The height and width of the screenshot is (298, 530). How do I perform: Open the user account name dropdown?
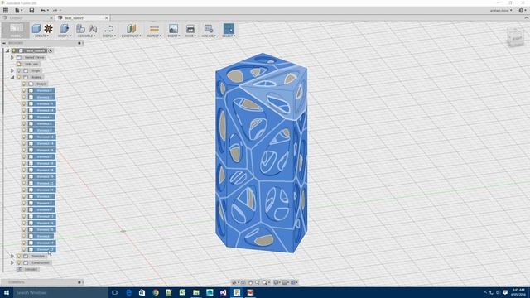tap(501, 11)
